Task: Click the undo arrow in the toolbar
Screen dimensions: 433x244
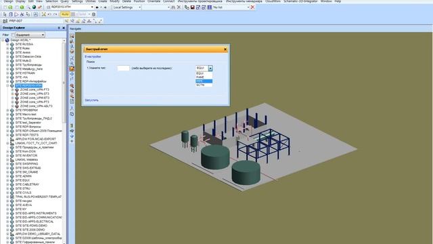Action: click(49, 14)
